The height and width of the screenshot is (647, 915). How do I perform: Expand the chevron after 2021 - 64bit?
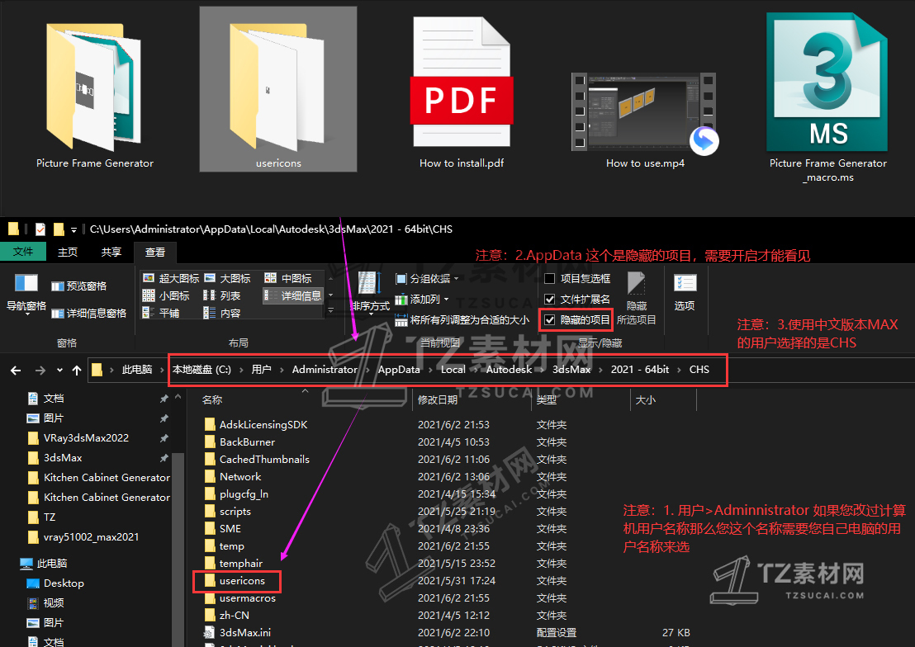click(680, 370)
